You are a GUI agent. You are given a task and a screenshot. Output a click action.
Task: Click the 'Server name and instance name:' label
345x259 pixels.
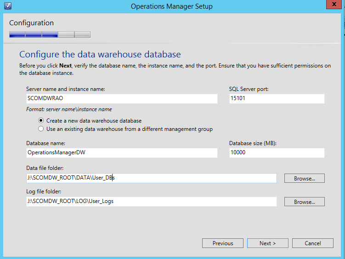click(x=66, y=89)
